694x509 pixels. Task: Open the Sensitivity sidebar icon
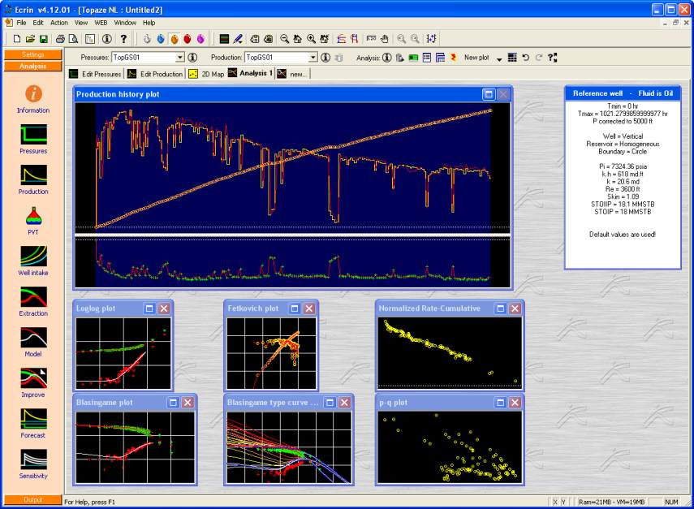[33, 459]
